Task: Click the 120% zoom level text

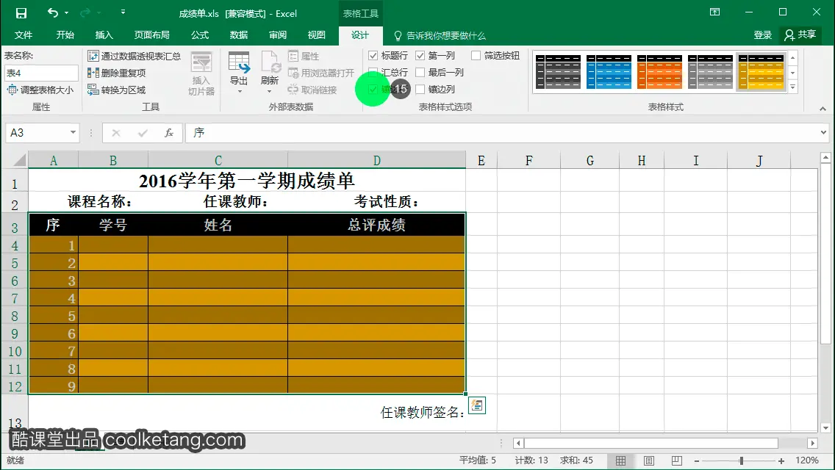Action: click(x=807, y=460)
